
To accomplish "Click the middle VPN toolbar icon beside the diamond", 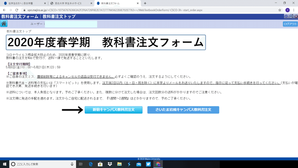I will (x=291, y=16).
